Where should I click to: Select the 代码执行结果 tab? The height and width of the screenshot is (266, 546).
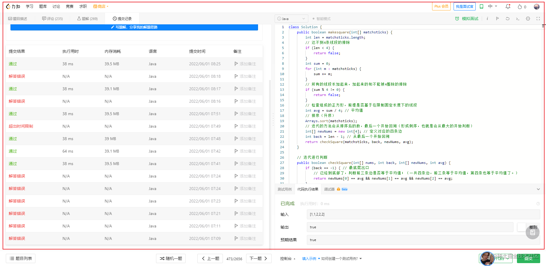click(x=308, y=189)
